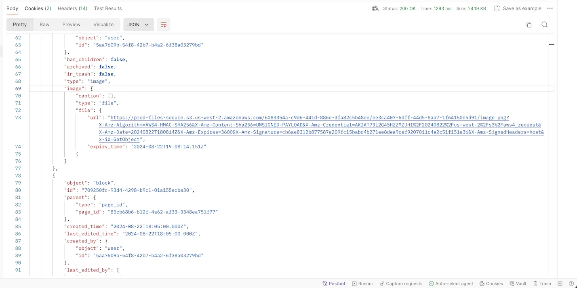
Task: Switch to the Test Results tab
Action: click(107, 8)
